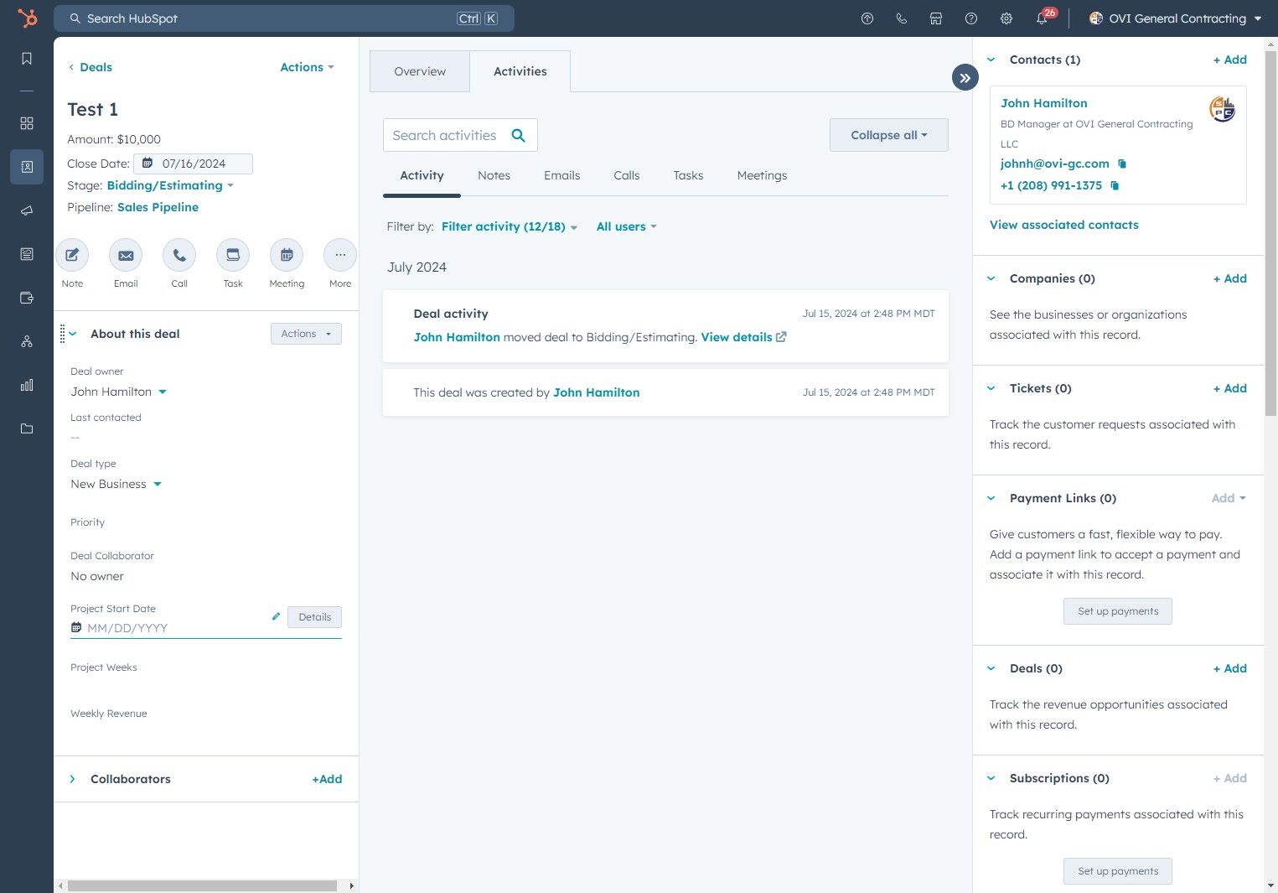Open the Workspaces grid icon in the sidebar
Viewport: 1278px width, 893px height.
tap(27, 123)
